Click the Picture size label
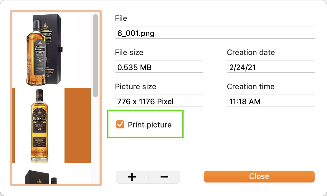Screen dimensions: 327x196 pyautogui.click(x=136, y=87)
